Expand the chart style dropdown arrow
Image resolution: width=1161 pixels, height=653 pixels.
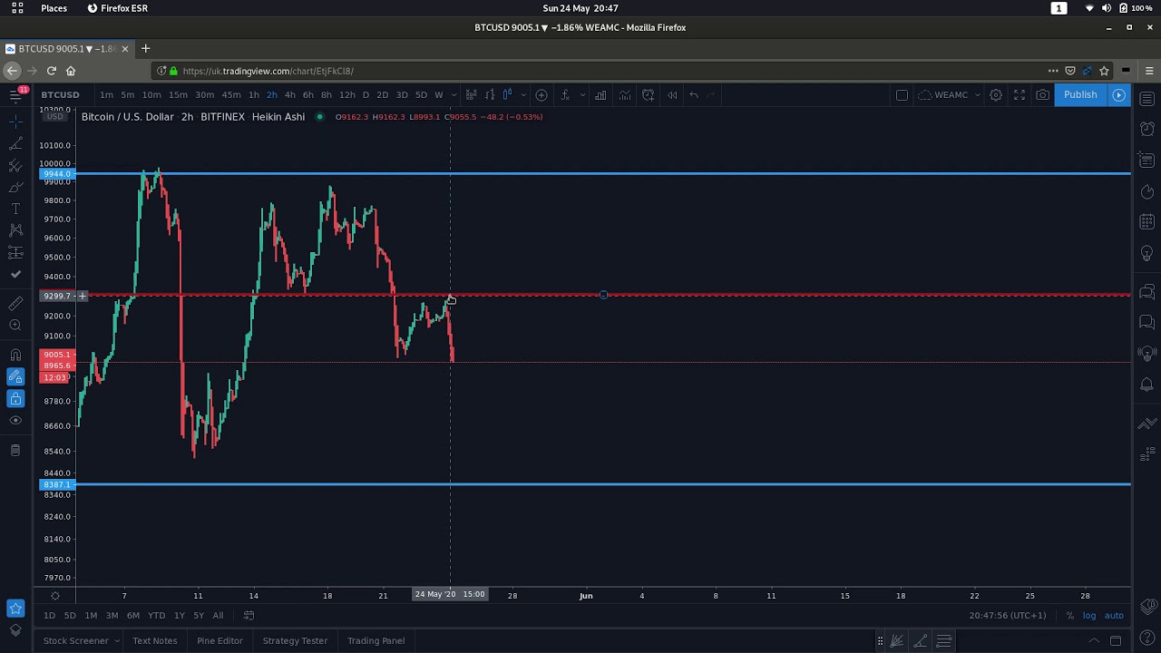click(x=523, y=94)
